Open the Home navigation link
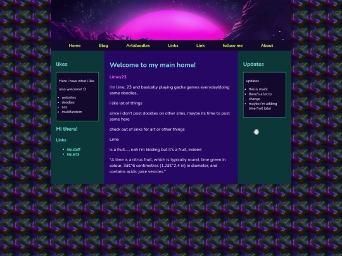The image size is (342, 256). 75,46
